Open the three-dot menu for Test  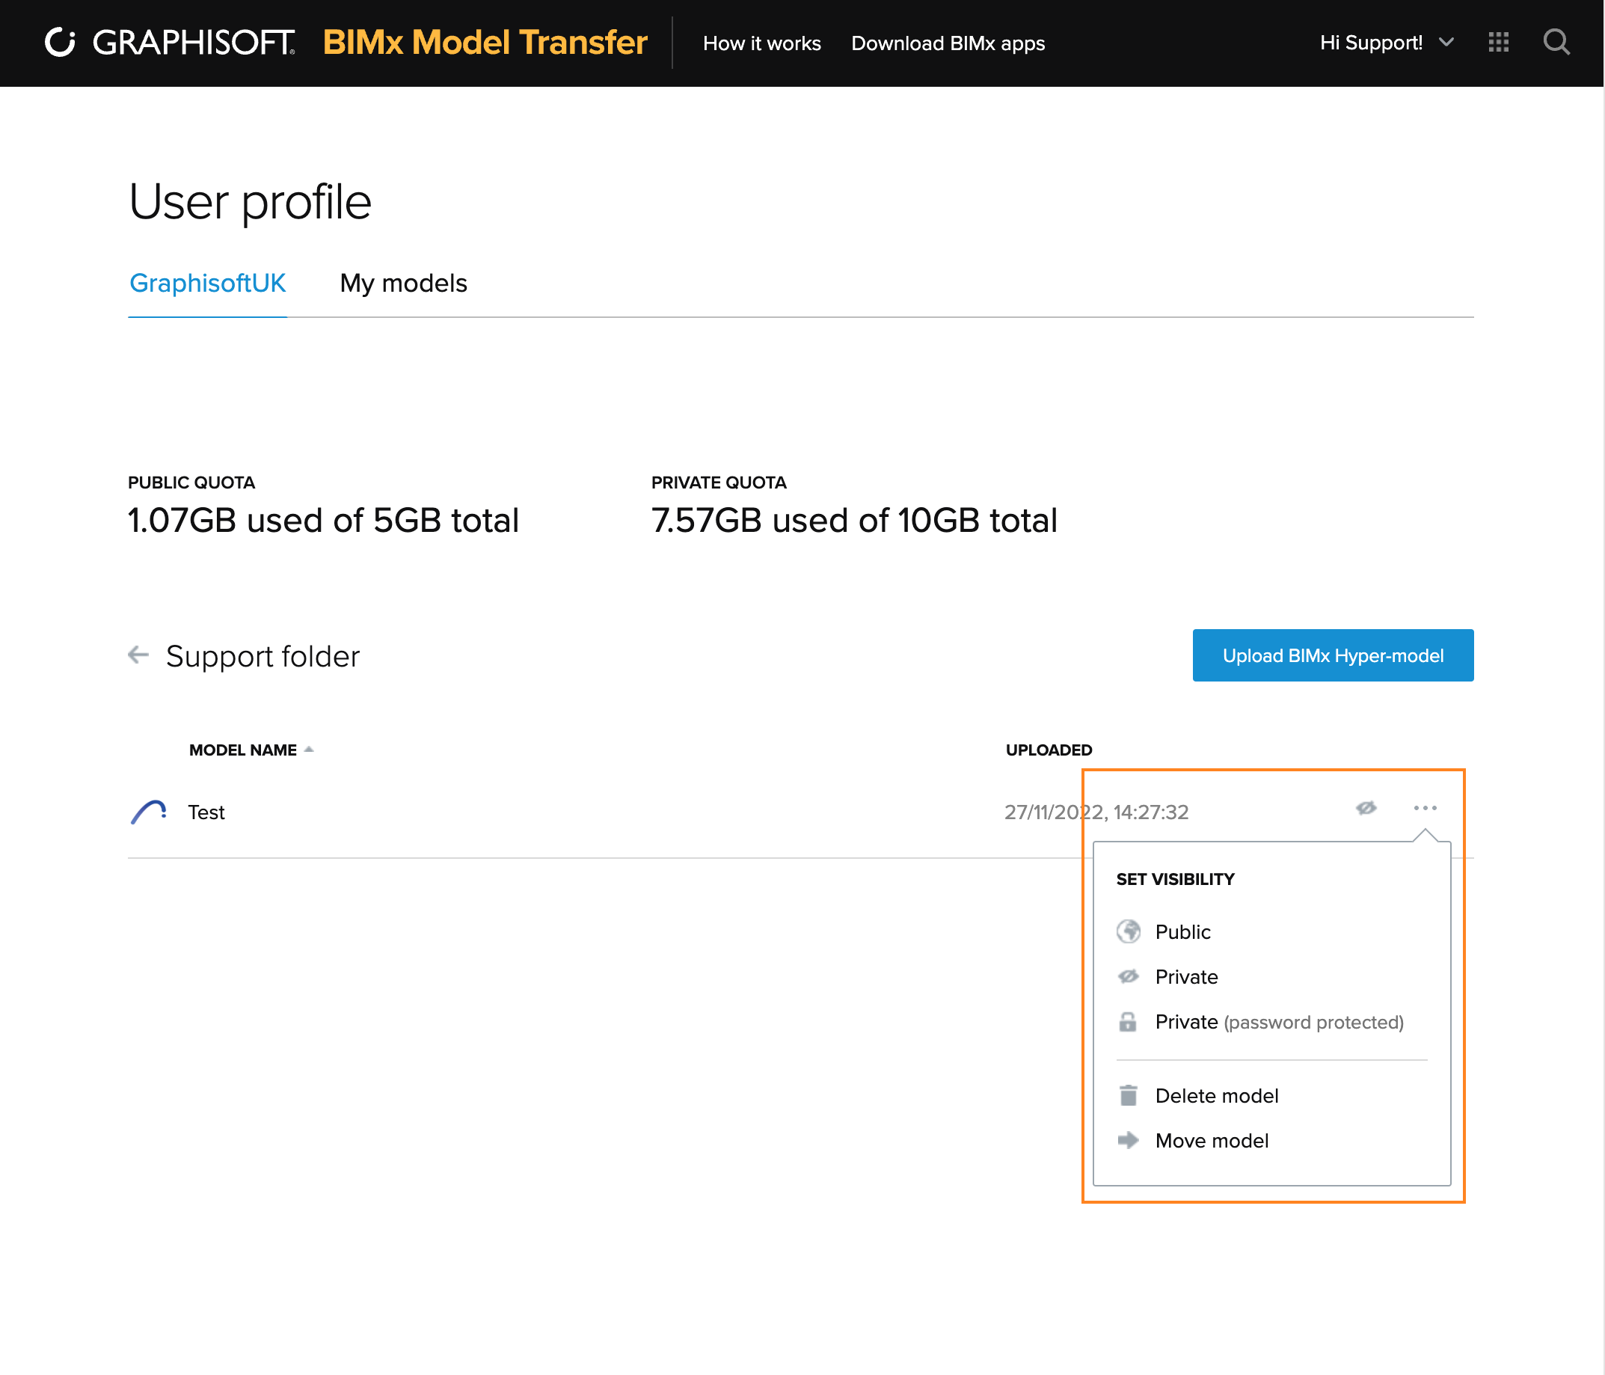coord(1425,808)
